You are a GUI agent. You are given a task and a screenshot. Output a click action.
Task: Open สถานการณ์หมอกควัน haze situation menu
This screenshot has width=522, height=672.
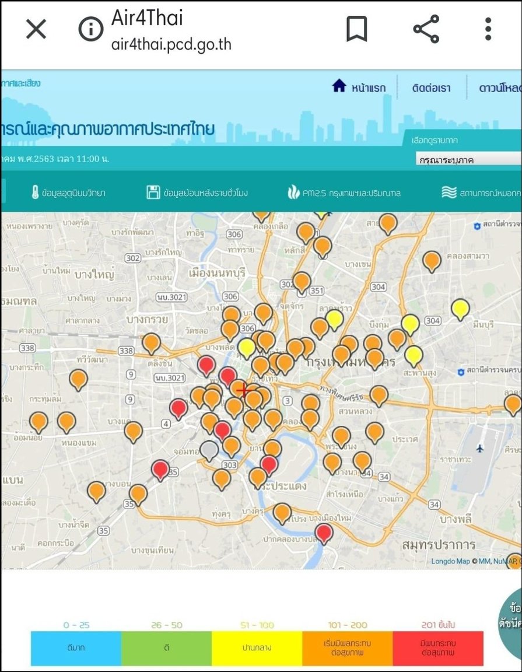[x=482, y=193]
